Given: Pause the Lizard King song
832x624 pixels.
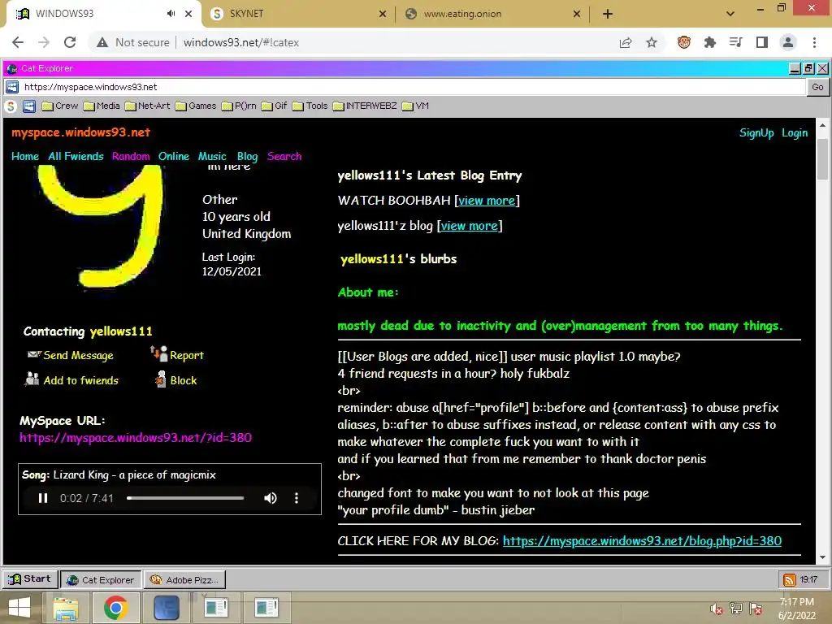Looking at the screenshot, I should tap(43, 498).
